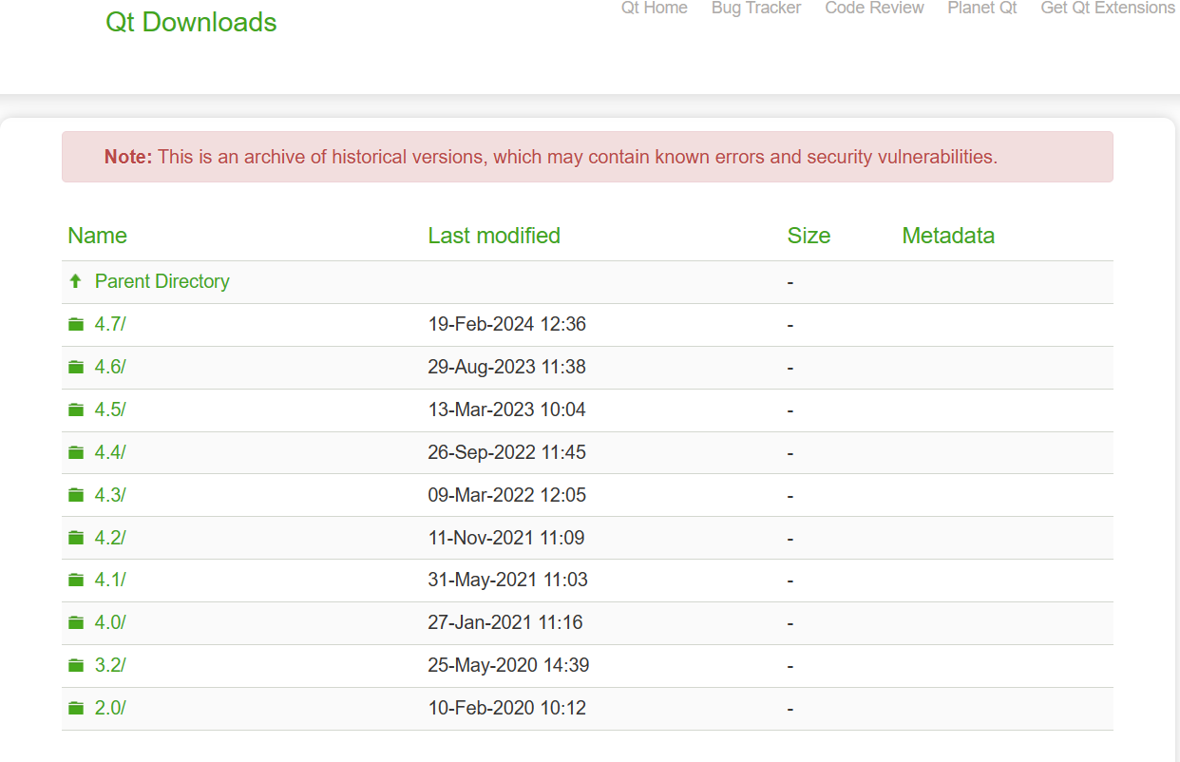Click the folder icon beside 4.6/
Image resolution: width=1180 pixels, height=762 pixels.
coord(76,367)
